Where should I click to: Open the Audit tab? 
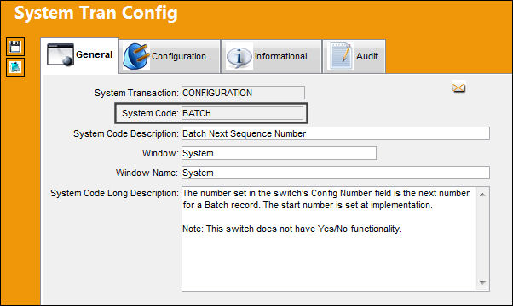pyautogui.click(x=354, y=56)
